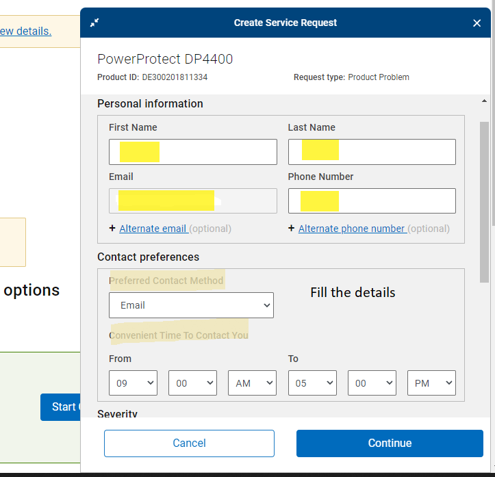Click the Start button in background page
Viewport: 495px width, 477px height.
pyautogui.click(x=60, y=407)
